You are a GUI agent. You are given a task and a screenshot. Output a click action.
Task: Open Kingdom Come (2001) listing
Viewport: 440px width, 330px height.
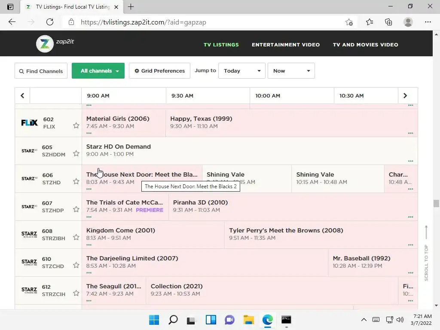coord(153,234)
